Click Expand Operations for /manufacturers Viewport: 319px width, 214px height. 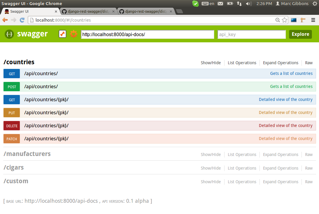pyautogui.click(x=280, y=155)
